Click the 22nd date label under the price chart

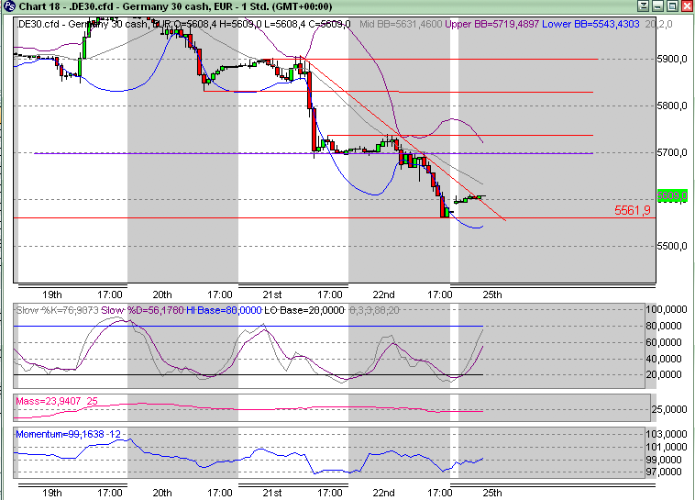pyautogui.click(x=383, y=294)
